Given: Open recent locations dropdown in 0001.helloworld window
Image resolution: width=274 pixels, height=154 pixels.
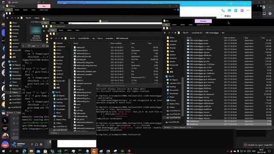Looking at the screenshot, I should [x=59, y=38].
